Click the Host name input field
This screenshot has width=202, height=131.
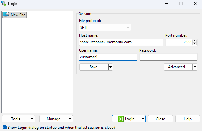121,42
